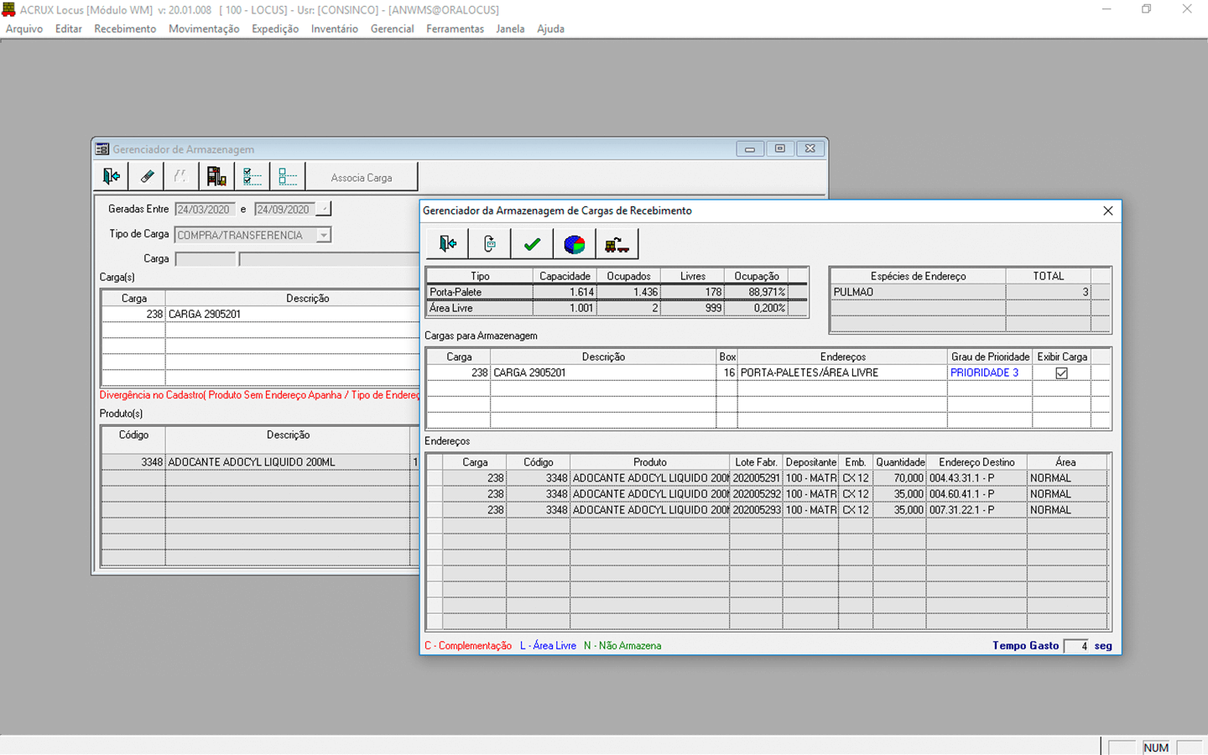Click the eraser clear icon
This screenshot has width=1208, height=755.
pyautogui.click(x=147, y=176)
